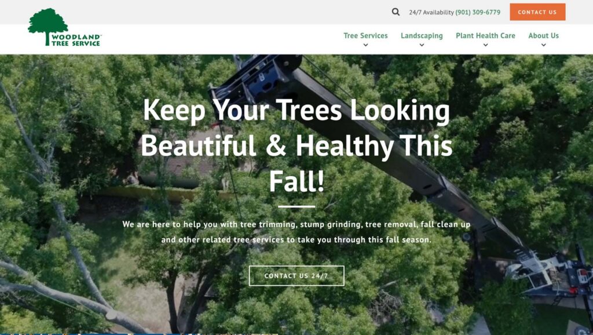Call the (901) 309-6779 phone link

(x=478, y=12)
